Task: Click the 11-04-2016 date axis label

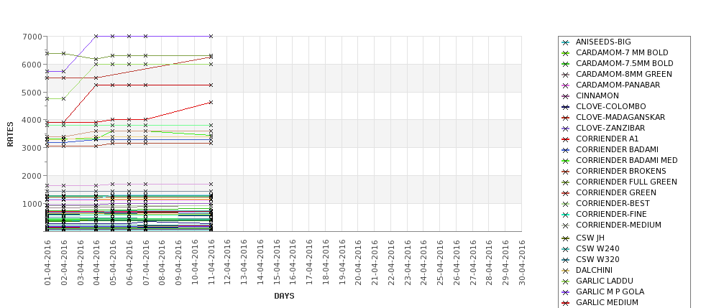Action: [x=211, y=262]
